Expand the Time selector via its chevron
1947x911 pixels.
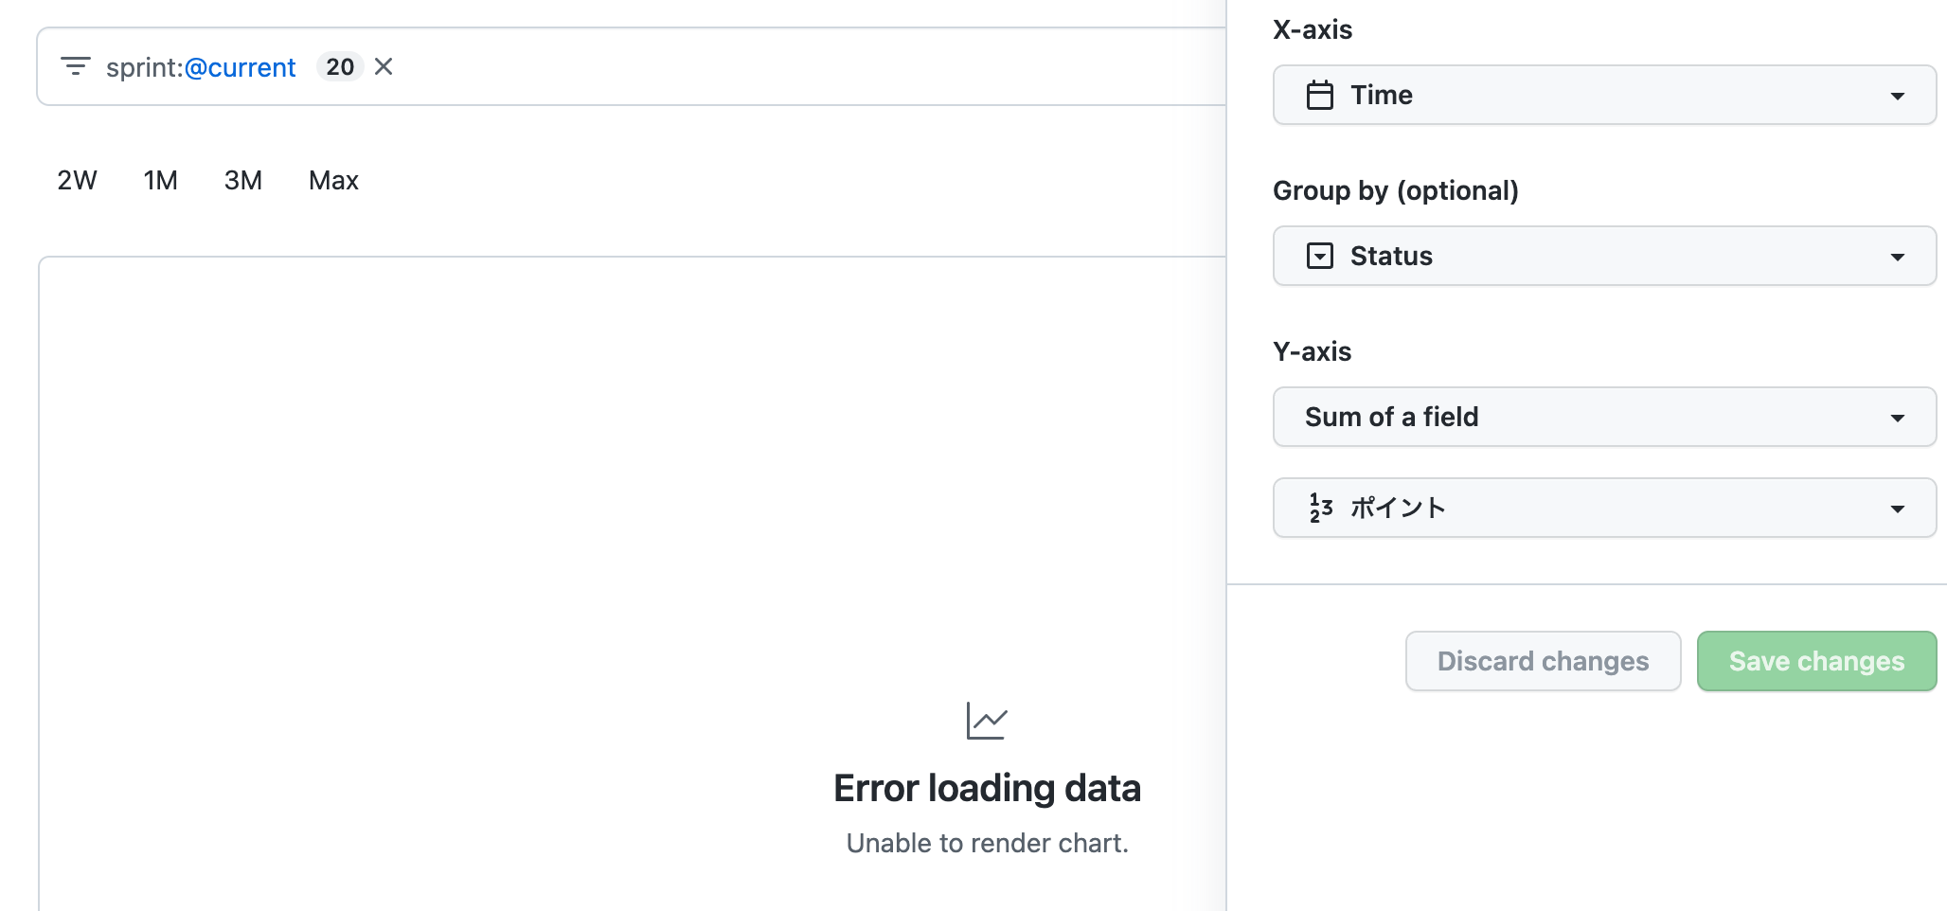point(1898,95)
